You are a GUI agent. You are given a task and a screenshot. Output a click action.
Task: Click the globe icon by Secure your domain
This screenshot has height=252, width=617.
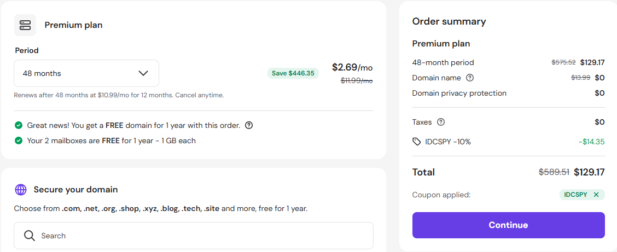[x=20, y=190]
